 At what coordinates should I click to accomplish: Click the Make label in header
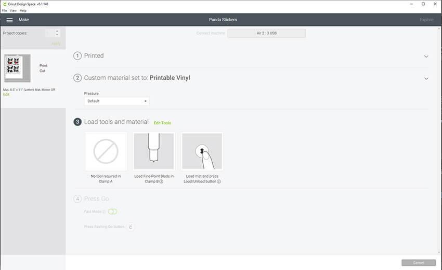click(24, 20)
